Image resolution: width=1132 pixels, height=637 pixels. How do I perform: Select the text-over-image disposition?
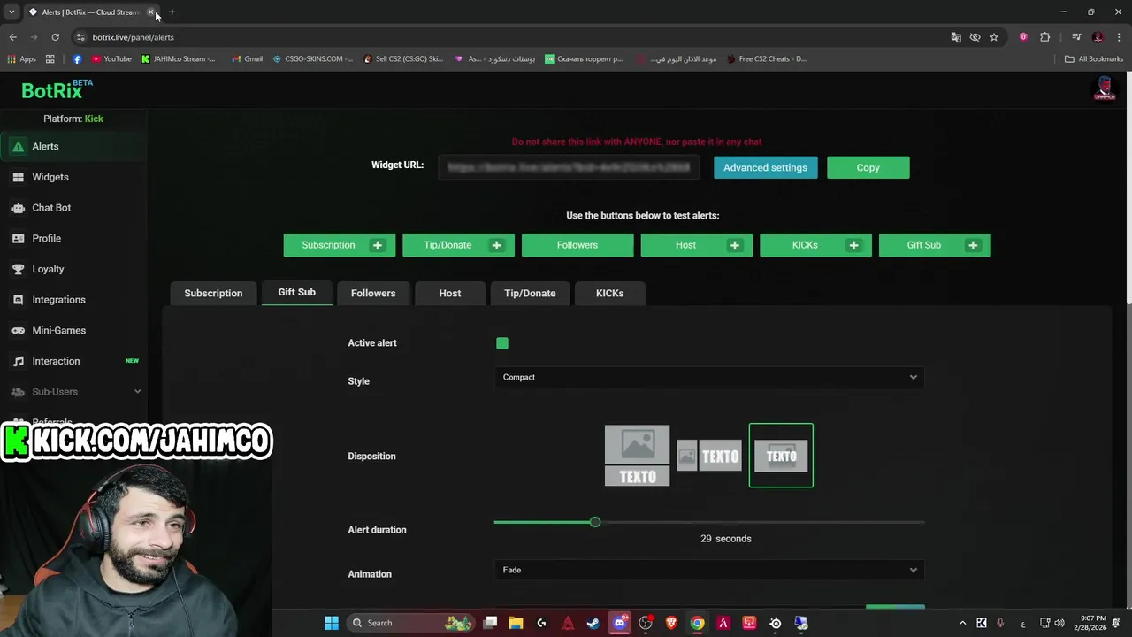pos(781,456)
